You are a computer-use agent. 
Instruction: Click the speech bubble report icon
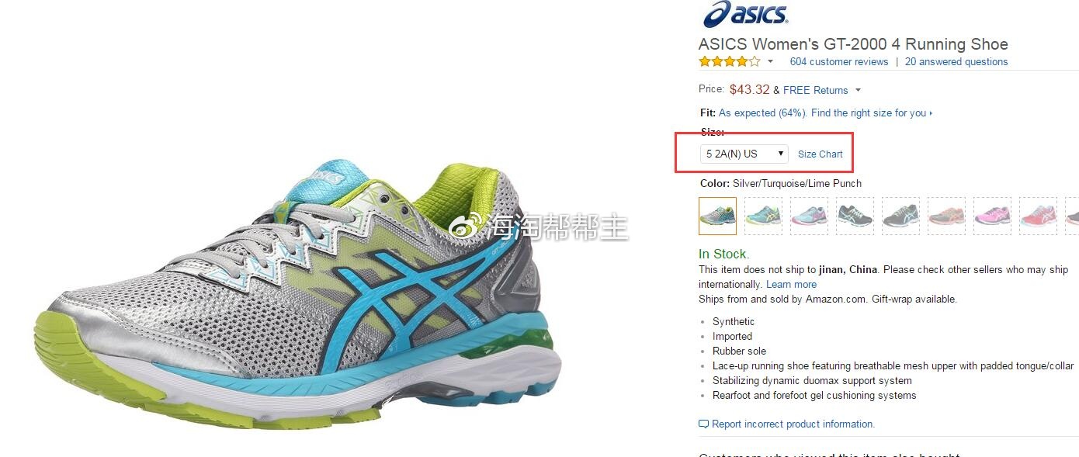pos(703,424)
